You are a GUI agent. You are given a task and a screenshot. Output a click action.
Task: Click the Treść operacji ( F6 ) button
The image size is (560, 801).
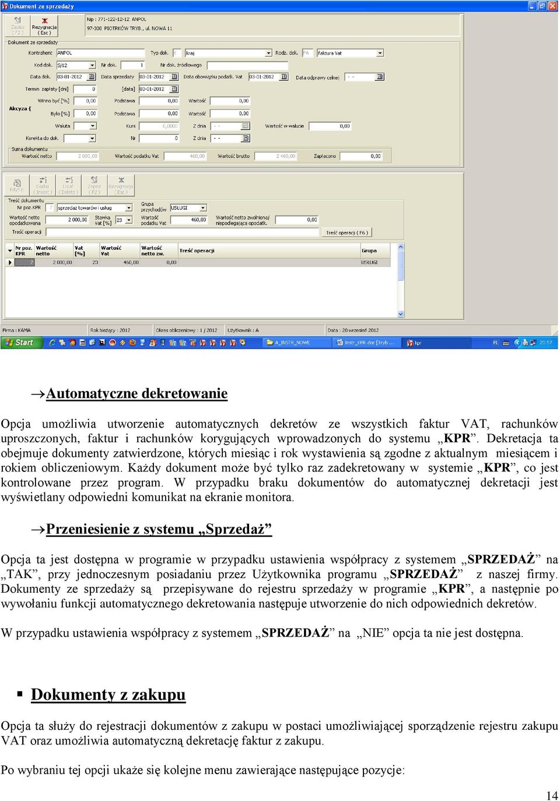tap(347, 232)
